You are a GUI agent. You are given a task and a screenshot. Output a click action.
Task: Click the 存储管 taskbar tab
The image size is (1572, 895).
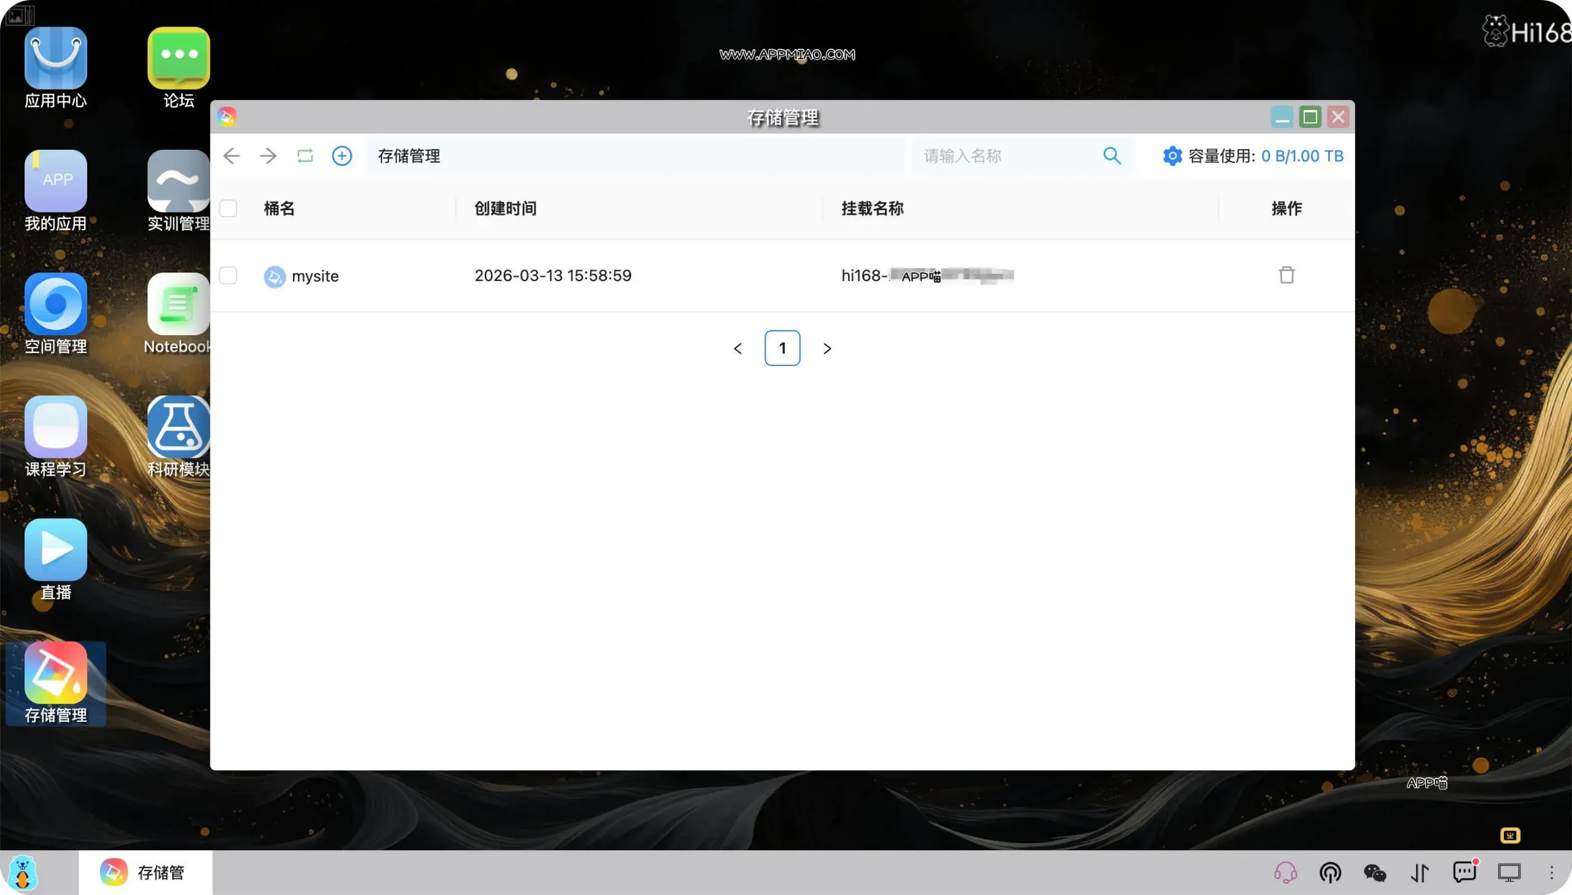(145, 873)
